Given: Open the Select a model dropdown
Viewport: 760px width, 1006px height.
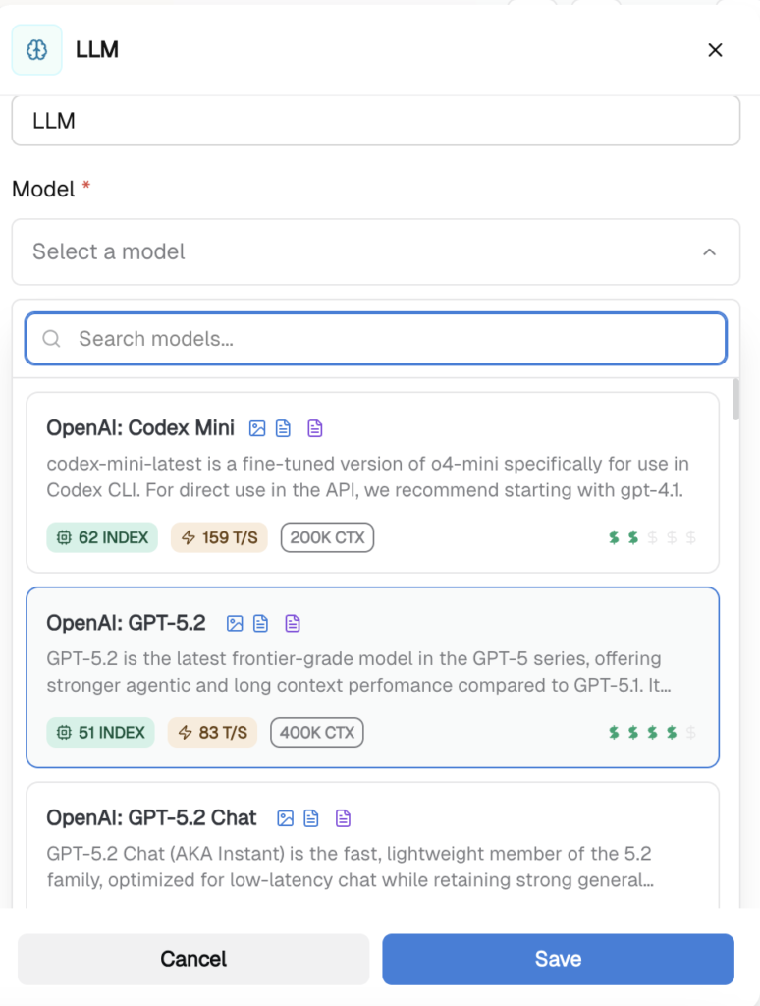Looking at the screenshot, I should point(375,251).
